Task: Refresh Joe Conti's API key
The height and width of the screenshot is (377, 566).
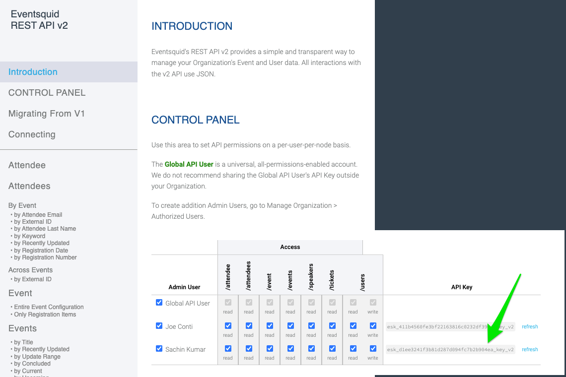Action: coord(530,326)
